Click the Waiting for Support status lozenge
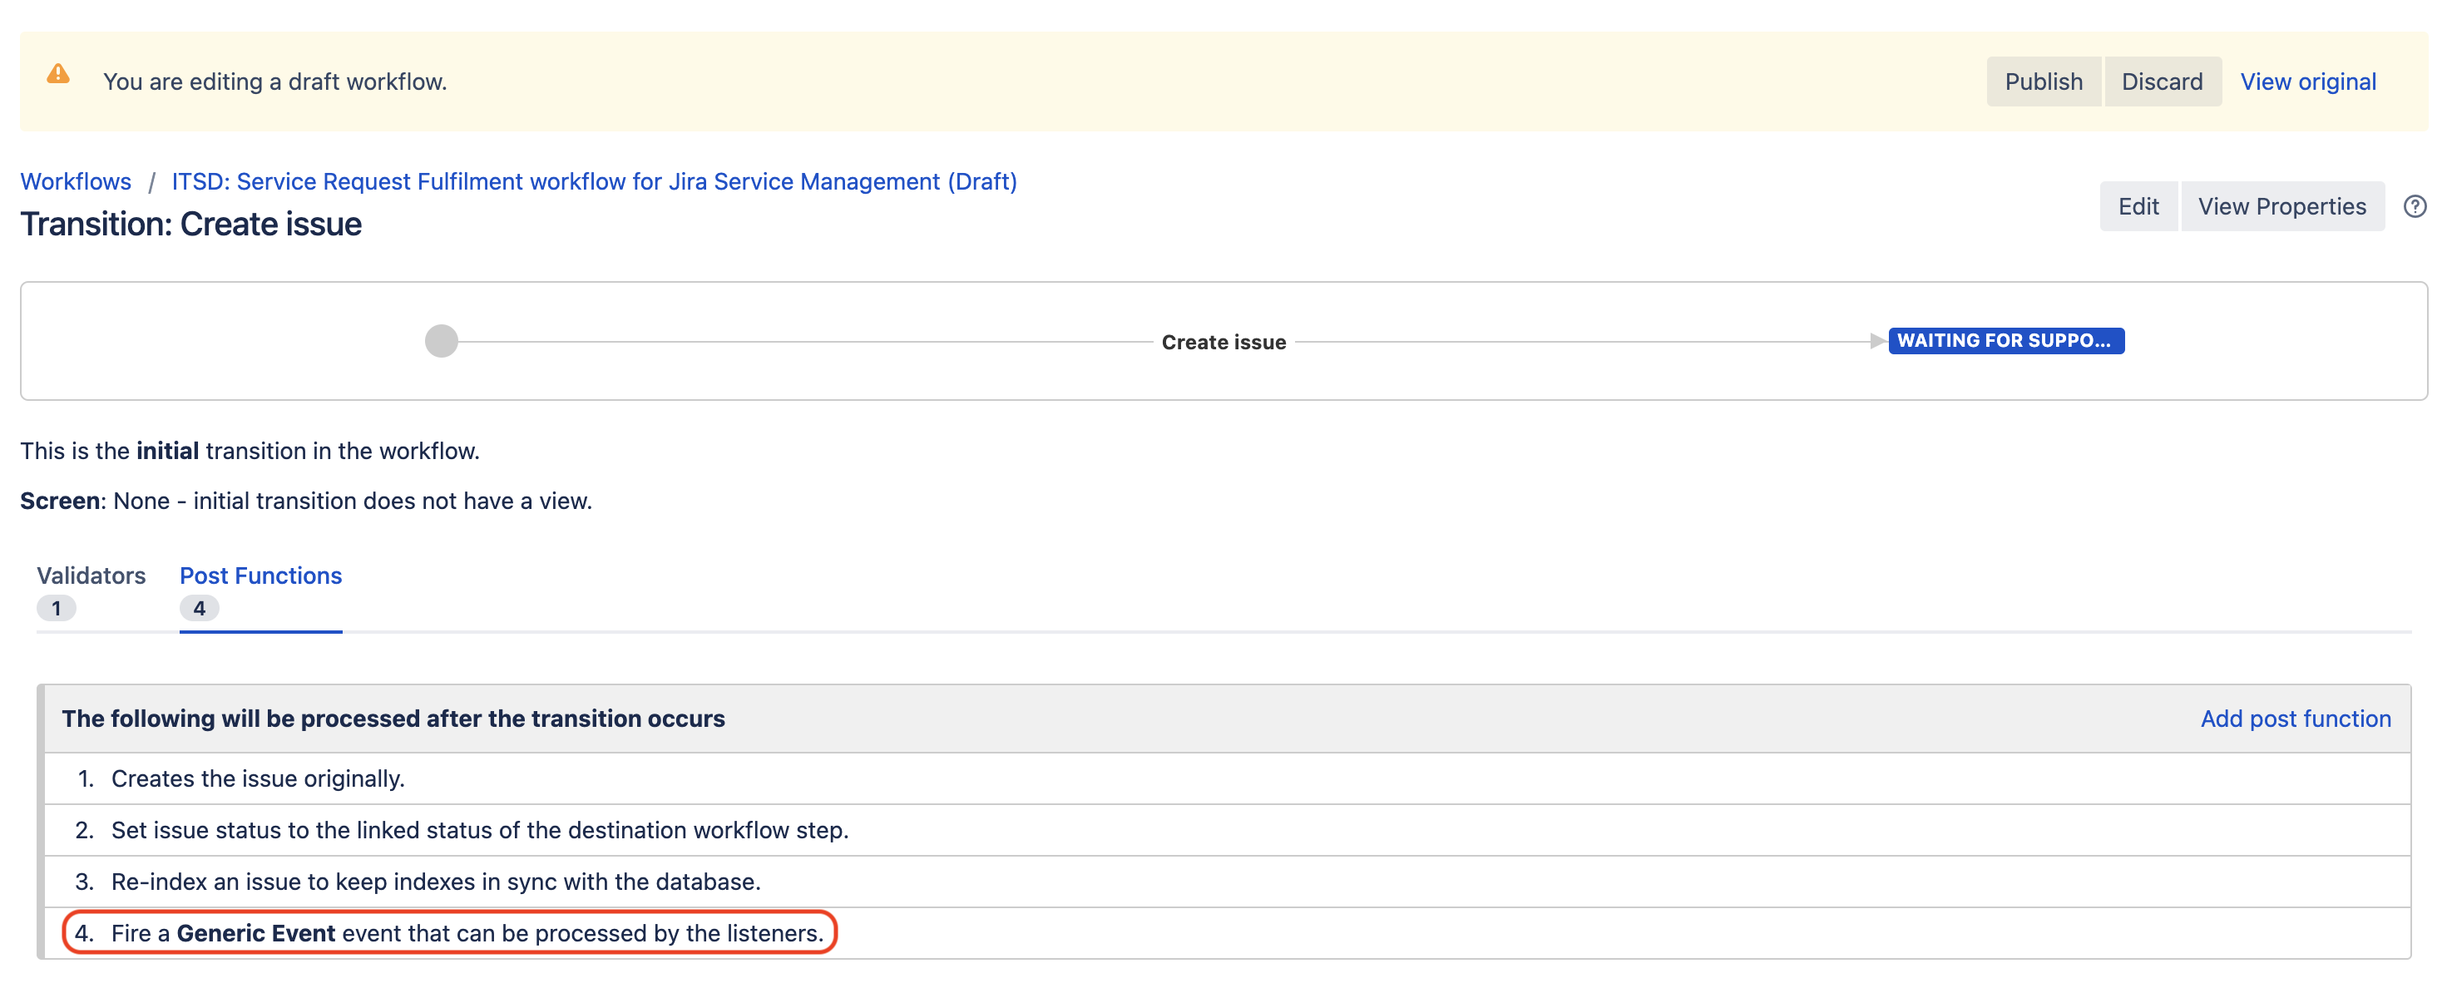 (x=2005, y=341)
